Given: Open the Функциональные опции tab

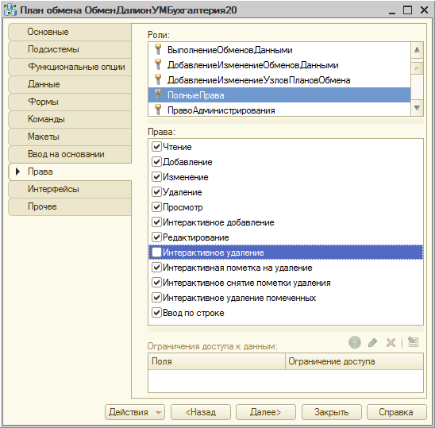Looking at the screenshot, I should coord(70,67).
